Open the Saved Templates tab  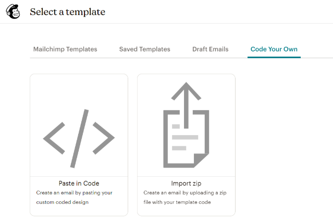145,49
